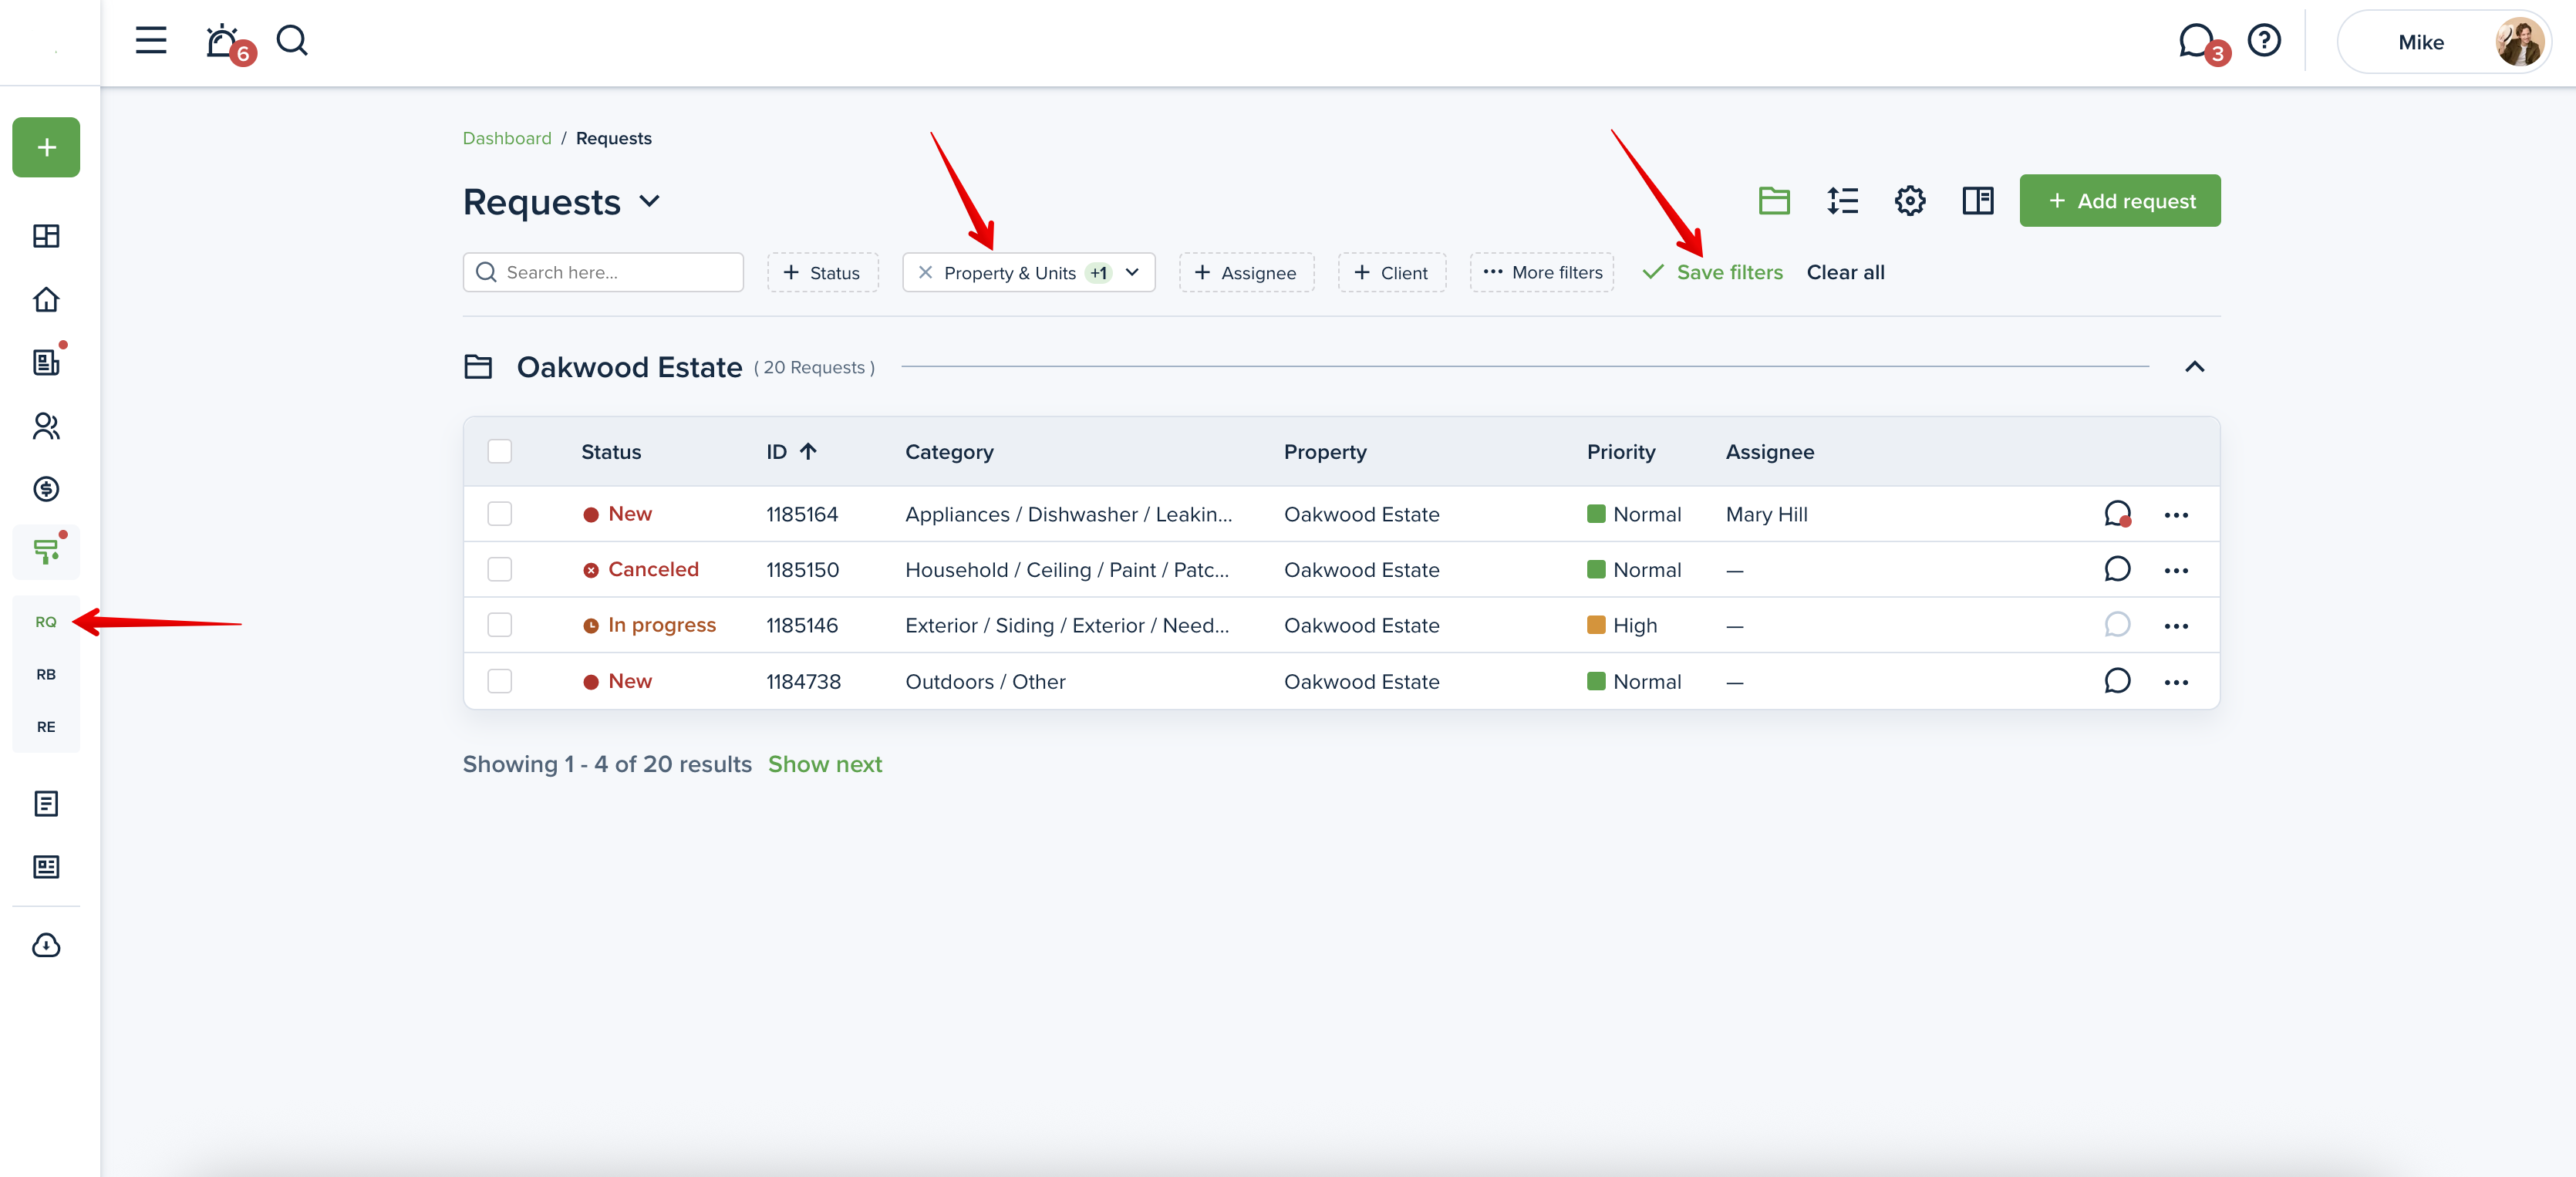Click the folder grouping view icon

[1774, 201]
